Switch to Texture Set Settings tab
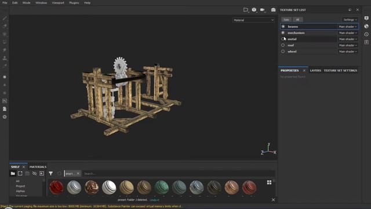Screen dimensions: 371x209 pyautogui.click(x=340, y=71)
